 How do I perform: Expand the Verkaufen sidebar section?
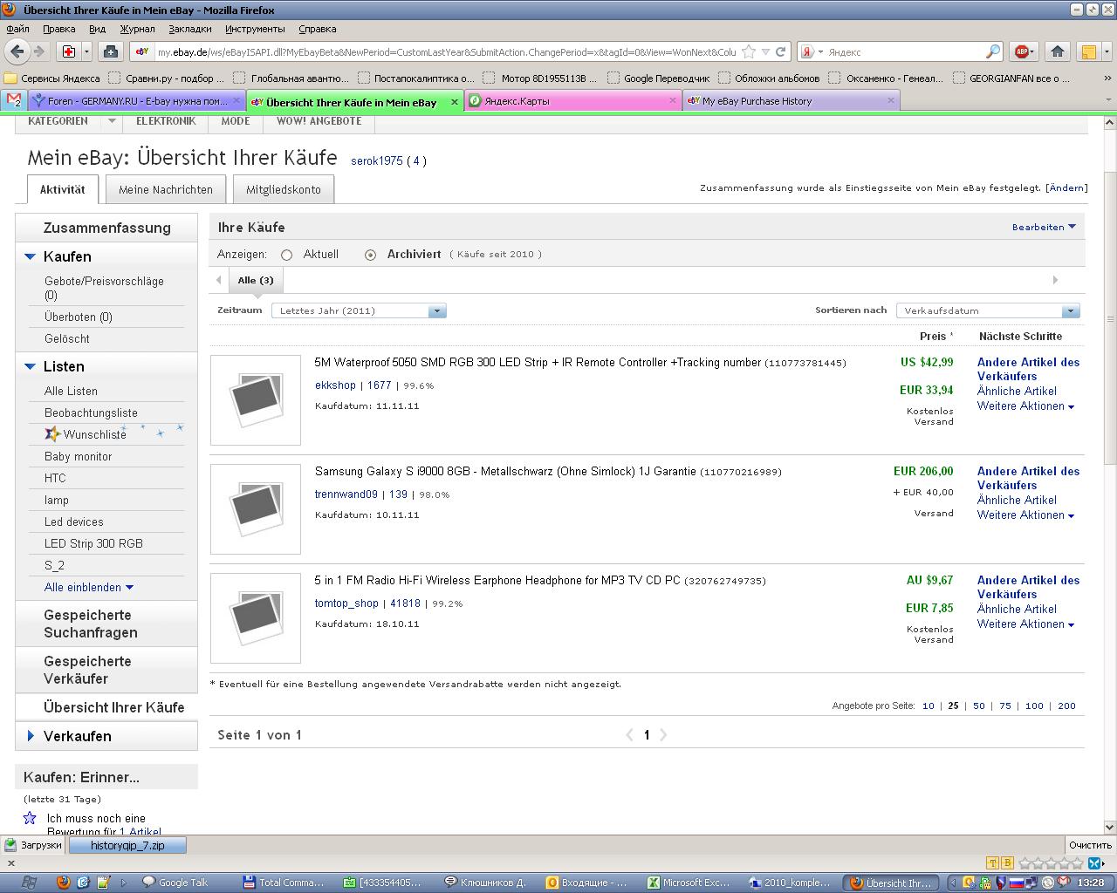31,736
